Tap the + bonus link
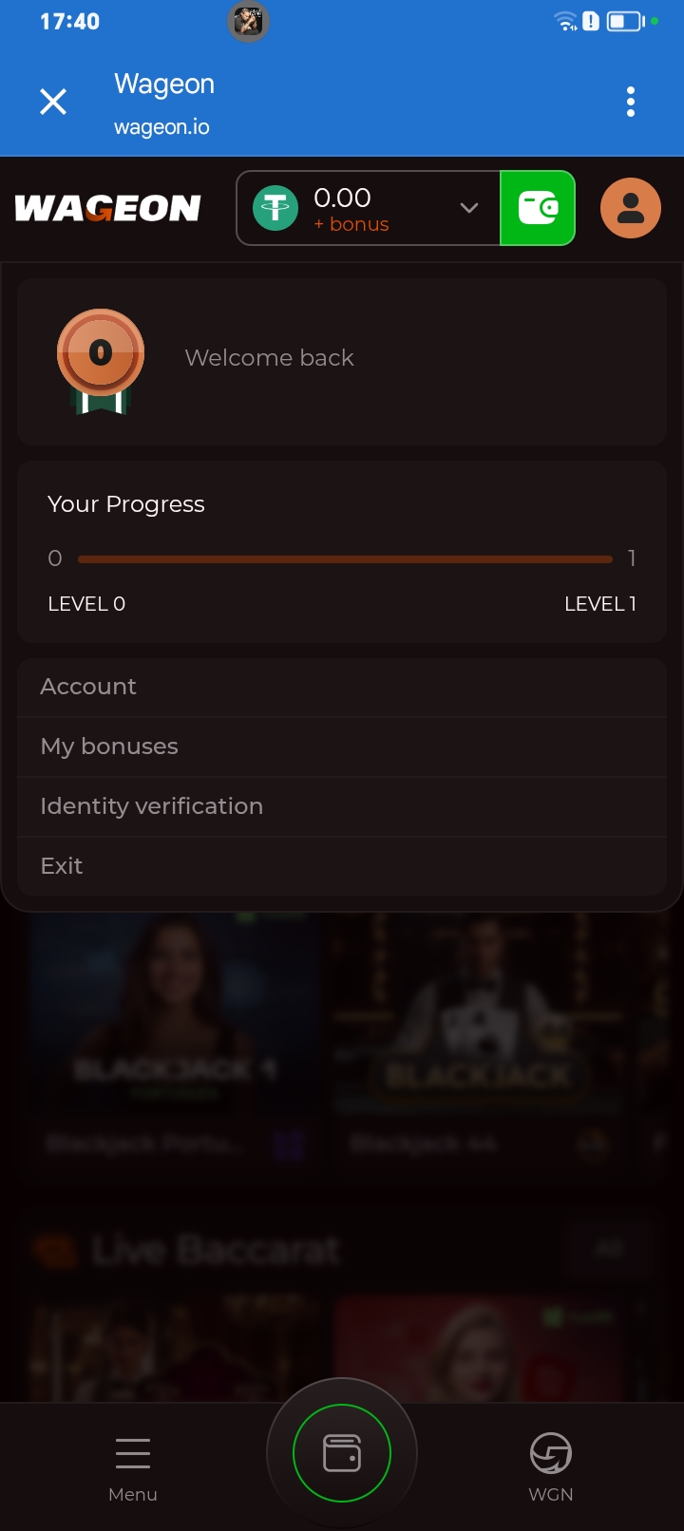This screenshot has height=1531, width=684. [x=351, y=225]
